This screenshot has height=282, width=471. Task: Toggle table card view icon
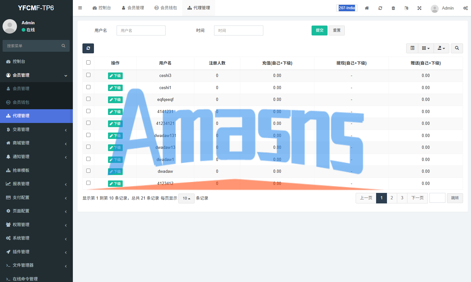coord(413,48)
